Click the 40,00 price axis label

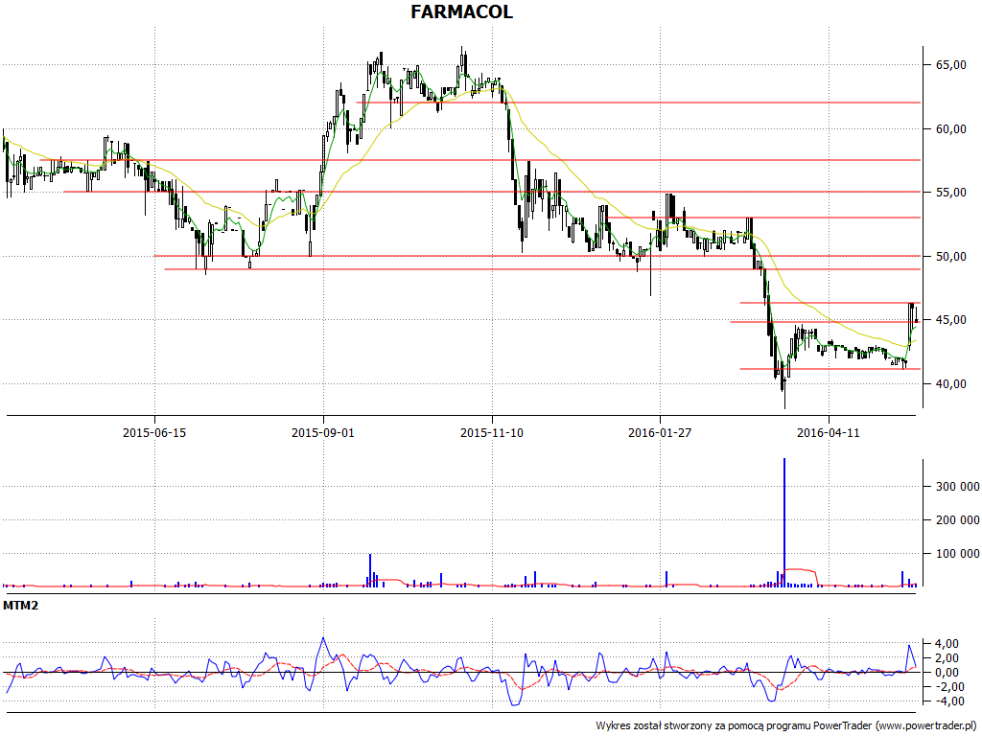pos(950,384)
